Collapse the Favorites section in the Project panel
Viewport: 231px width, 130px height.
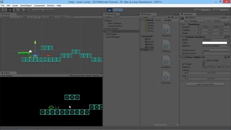tap(142, 20)
